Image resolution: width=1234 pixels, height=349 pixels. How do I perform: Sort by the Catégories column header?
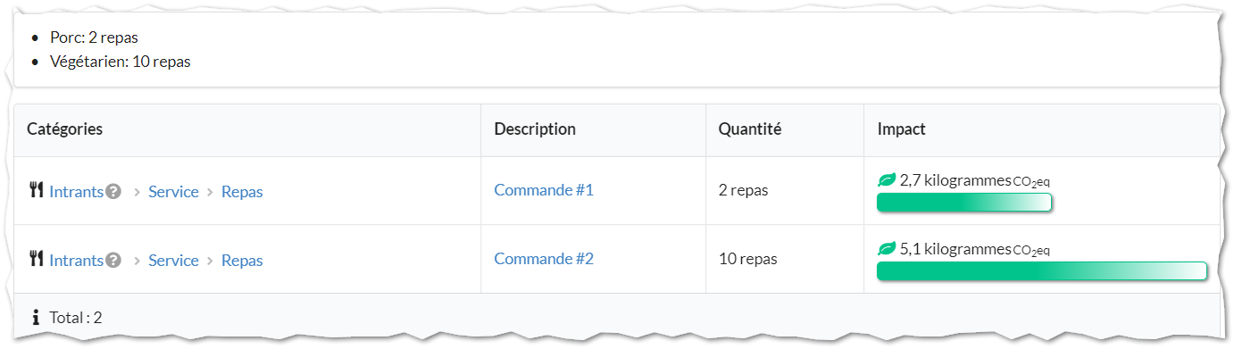65,129
